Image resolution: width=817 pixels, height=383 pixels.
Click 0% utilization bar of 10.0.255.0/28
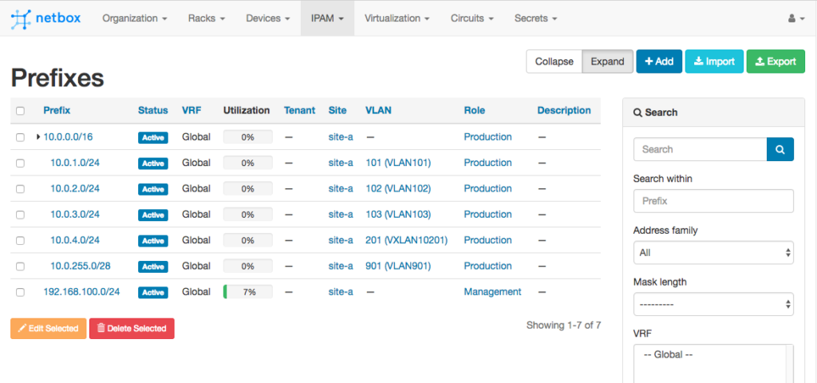[x=248, y=267]
